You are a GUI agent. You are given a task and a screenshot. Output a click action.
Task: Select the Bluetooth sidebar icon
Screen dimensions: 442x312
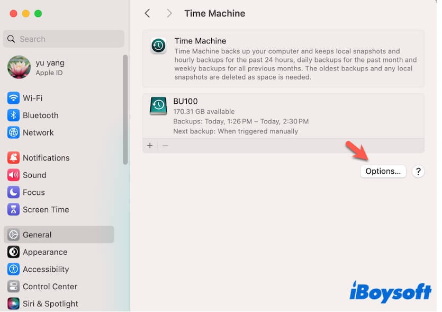click(13, 115)
